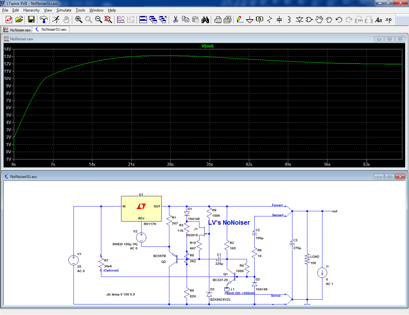This screenshot has height=315, width=409.
Task: Click the RH117H regulator symbol U1
Action: coord(141,209)
